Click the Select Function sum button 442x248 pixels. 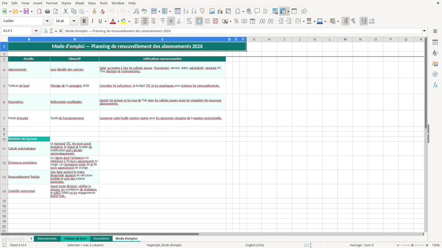pos(52,31)
